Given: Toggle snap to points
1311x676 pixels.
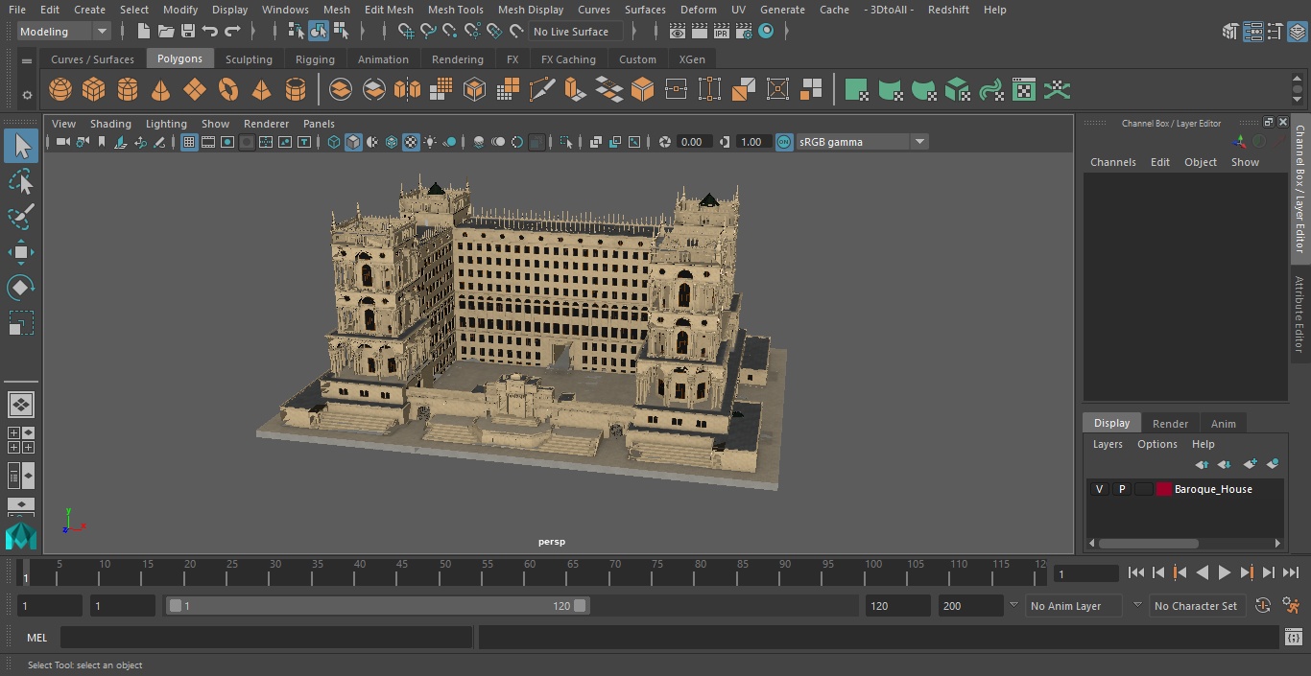Looking at the screenshot, I should [450, 32].
